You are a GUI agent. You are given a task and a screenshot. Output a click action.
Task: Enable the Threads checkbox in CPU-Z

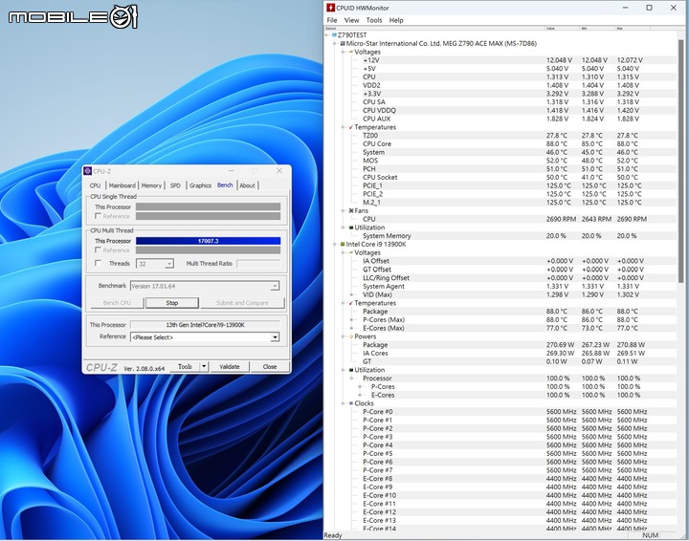tap(98, 263)
